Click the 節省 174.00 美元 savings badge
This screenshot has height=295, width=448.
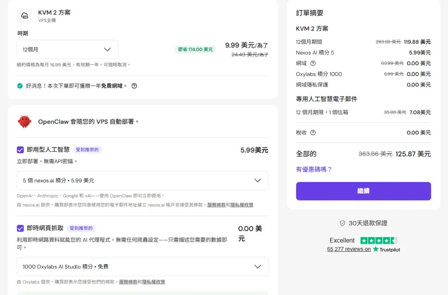[x=195, y=49]
